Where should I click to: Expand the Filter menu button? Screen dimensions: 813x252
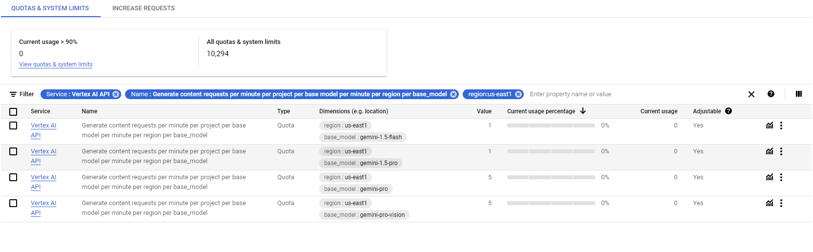(x=22, y=94)
